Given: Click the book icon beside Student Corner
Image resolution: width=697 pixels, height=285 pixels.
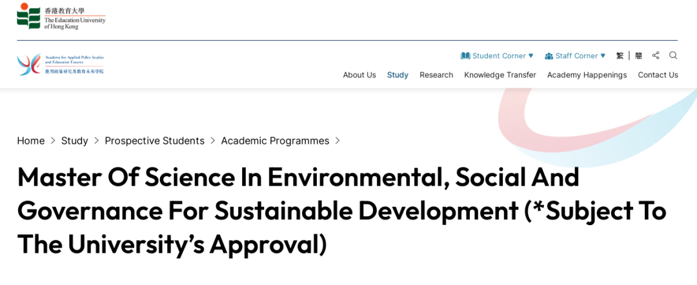Looking at the screenshot, I should click(465, 55).
